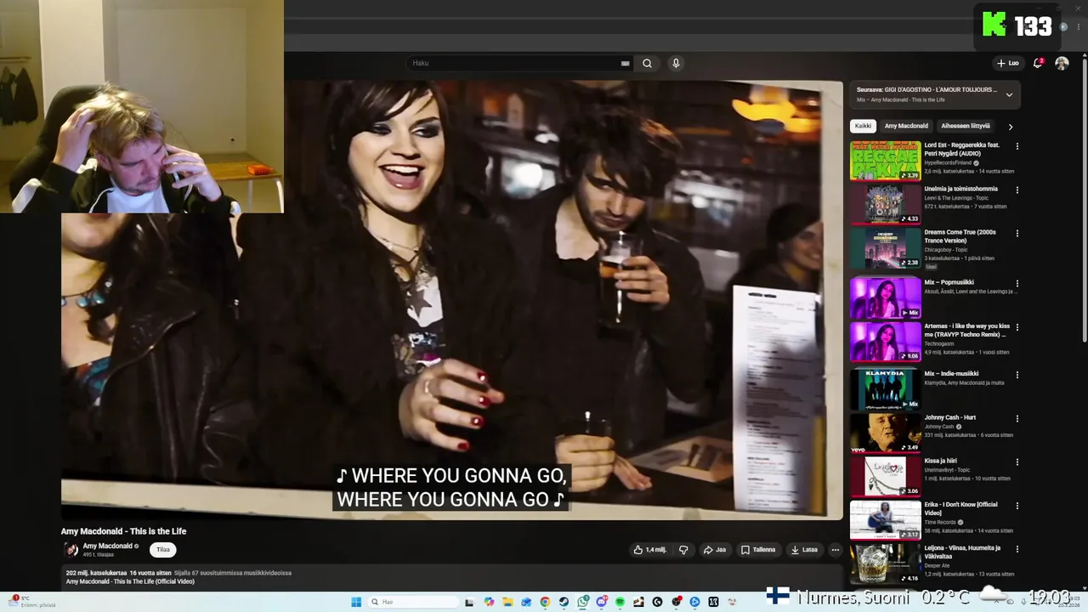
Task: Click video title 'Amy Macdonald - This is the Life'
Action: click(123, 531)
